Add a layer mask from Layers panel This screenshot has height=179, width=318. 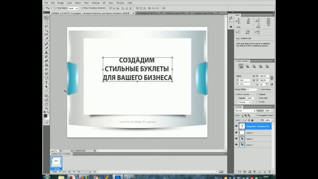pos(249,172)
